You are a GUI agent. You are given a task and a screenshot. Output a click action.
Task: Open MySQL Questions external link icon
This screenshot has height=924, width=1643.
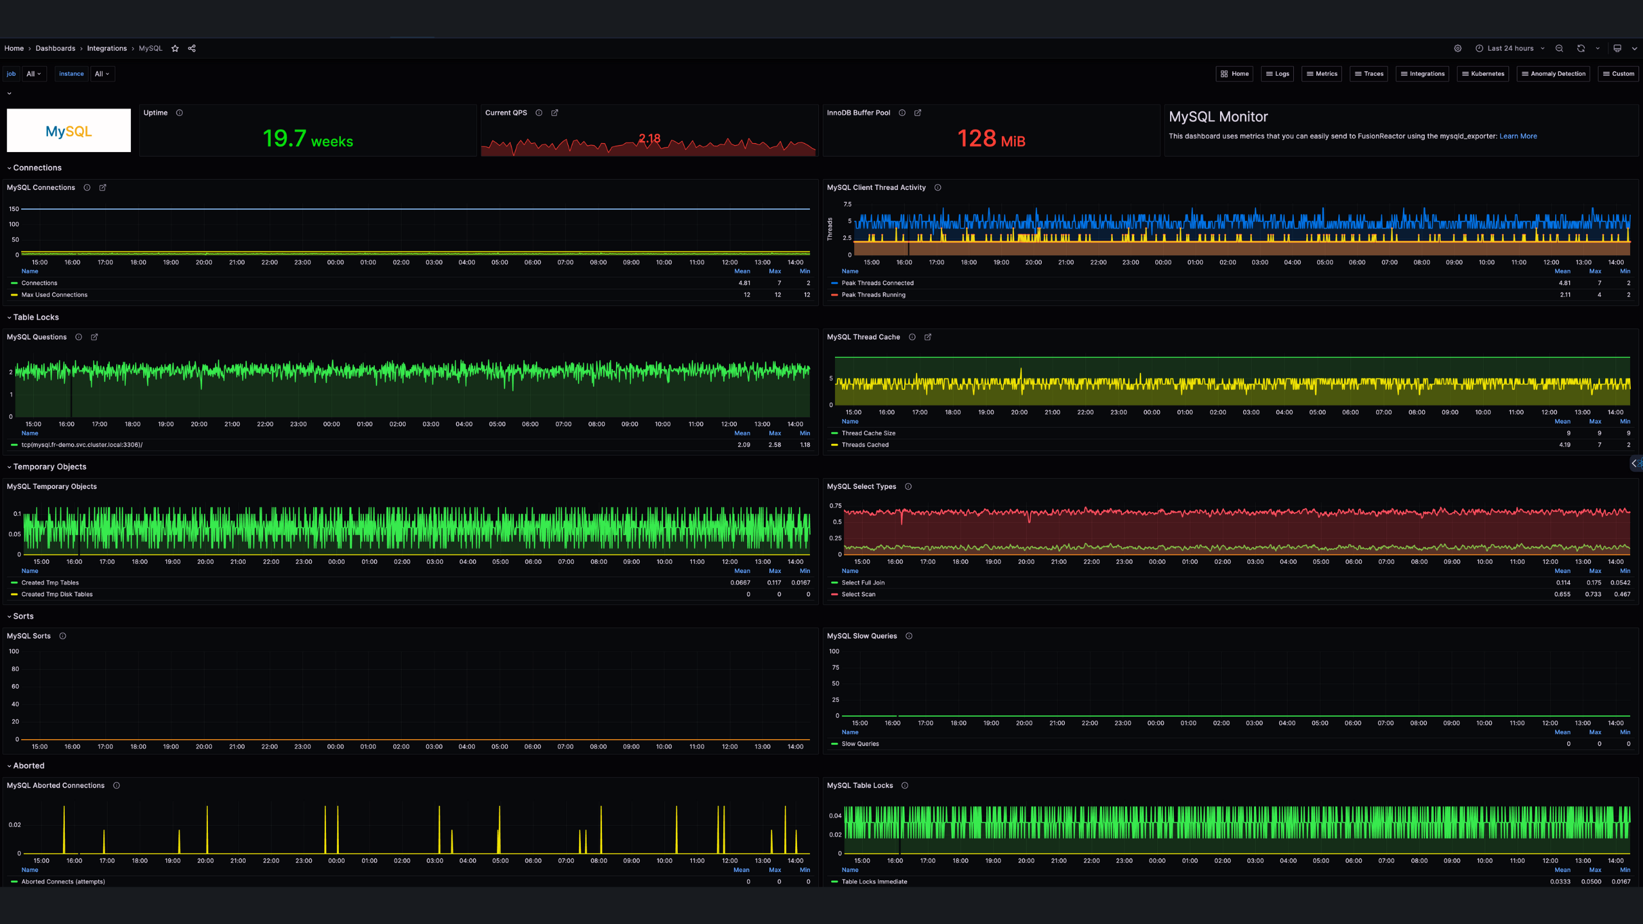[94, 337]
